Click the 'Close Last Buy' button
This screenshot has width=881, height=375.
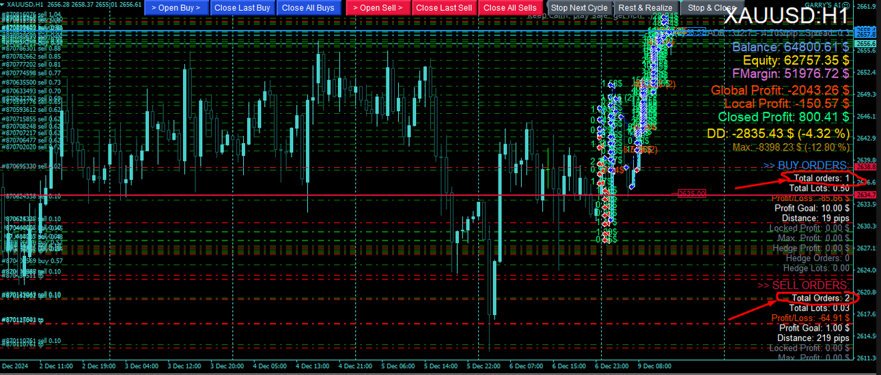click(242, 7)
